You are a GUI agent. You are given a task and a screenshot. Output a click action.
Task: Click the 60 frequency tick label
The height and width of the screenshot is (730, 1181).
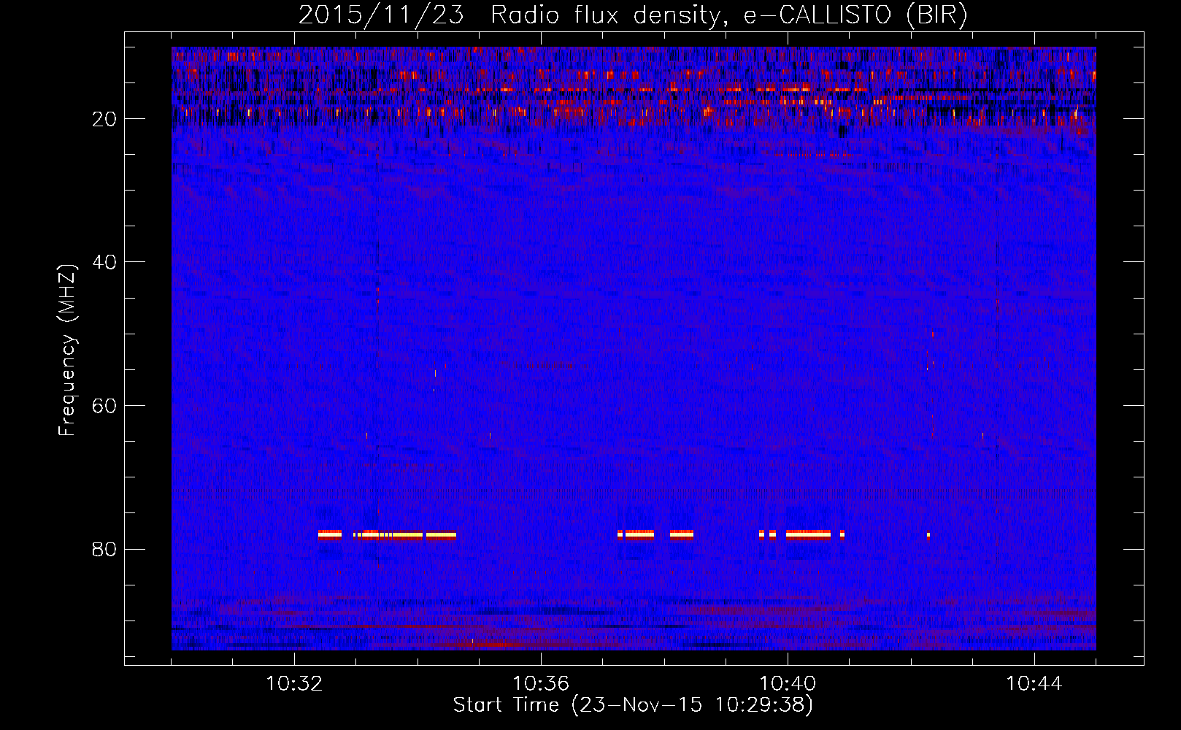105,406
